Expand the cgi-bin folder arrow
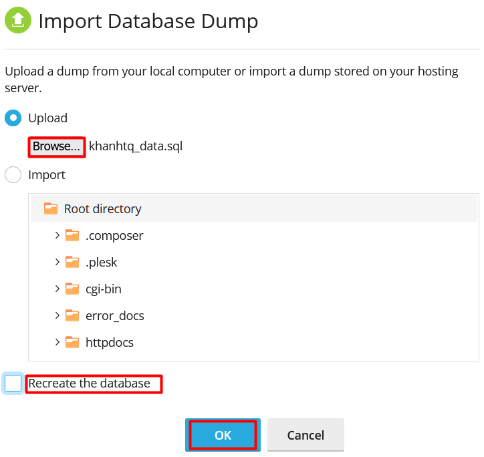This screenshot has height=457, width=484. 57,289
